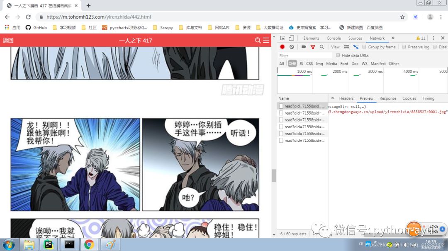
Task: Open the 史莱姆搜索 bookmark
Action: click(x=310, y=28)
